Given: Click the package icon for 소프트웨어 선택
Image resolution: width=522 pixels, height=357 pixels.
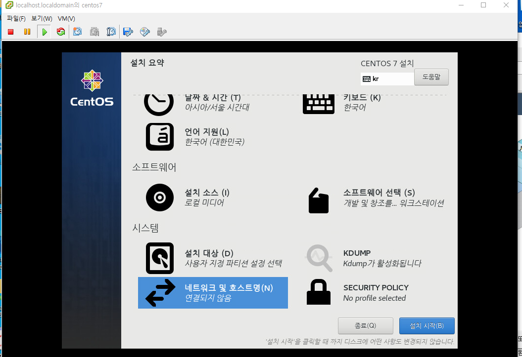Looking at the screenshot, I should coord(319,200).
